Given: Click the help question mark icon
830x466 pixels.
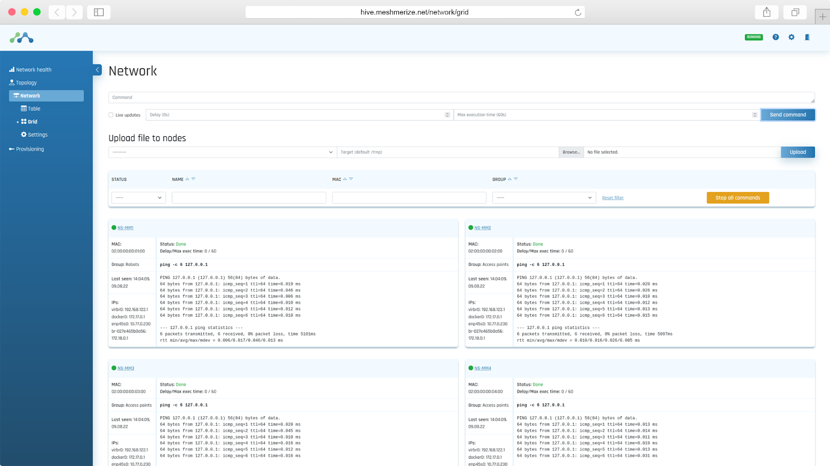Looking at the screenshot, I should (x=776, y=37).
